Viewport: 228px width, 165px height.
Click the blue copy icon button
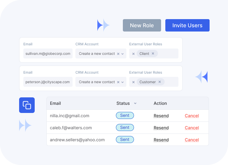27,105
